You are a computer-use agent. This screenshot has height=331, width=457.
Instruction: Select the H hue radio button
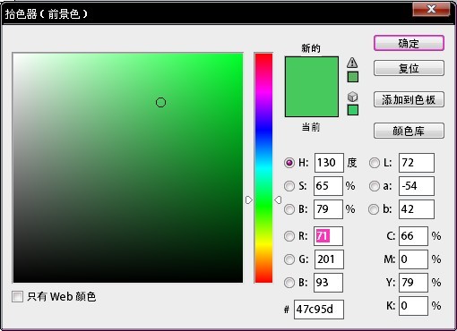(x=289, y=163)
